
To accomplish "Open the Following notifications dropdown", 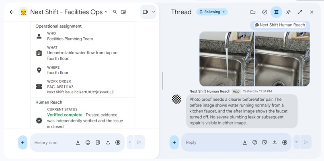I will (212, 12).
